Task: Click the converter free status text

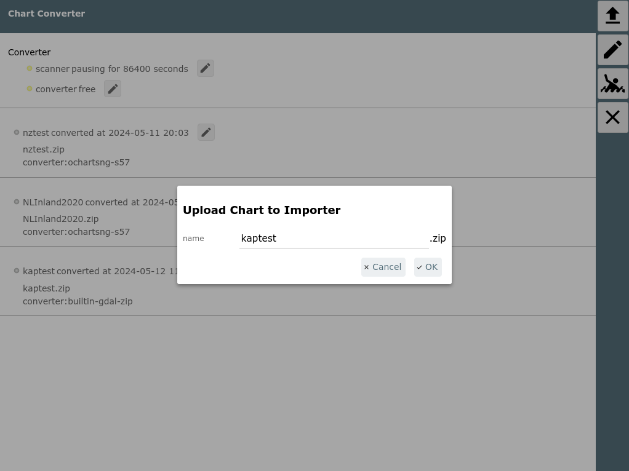Action: click(65, 89)
